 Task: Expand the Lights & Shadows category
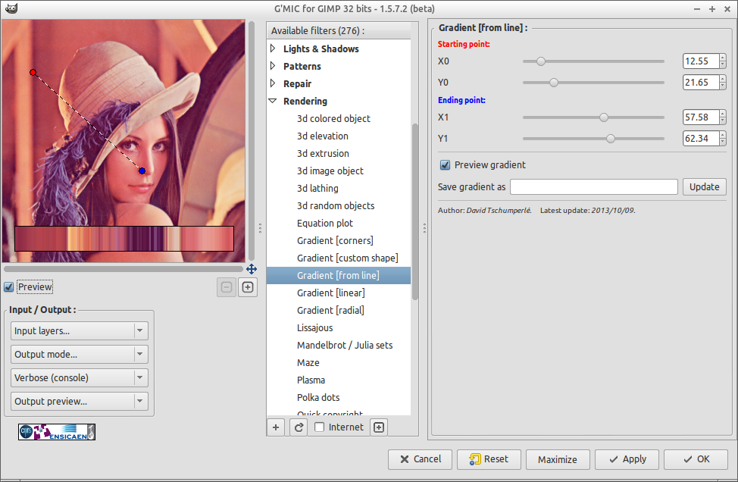tap(273, 49)
